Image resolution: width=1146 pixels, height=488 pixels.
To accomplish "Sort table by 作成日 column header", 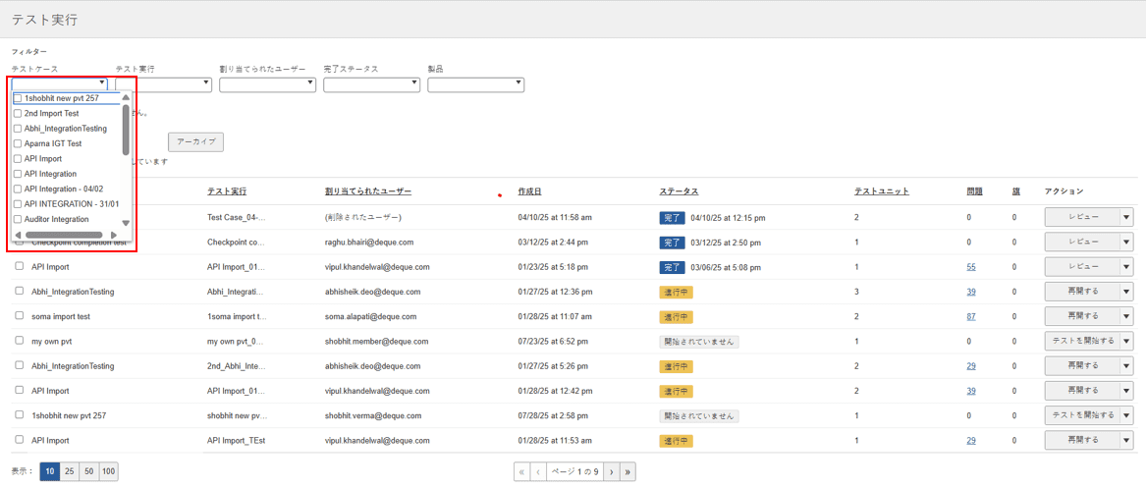I will [529, 191].
